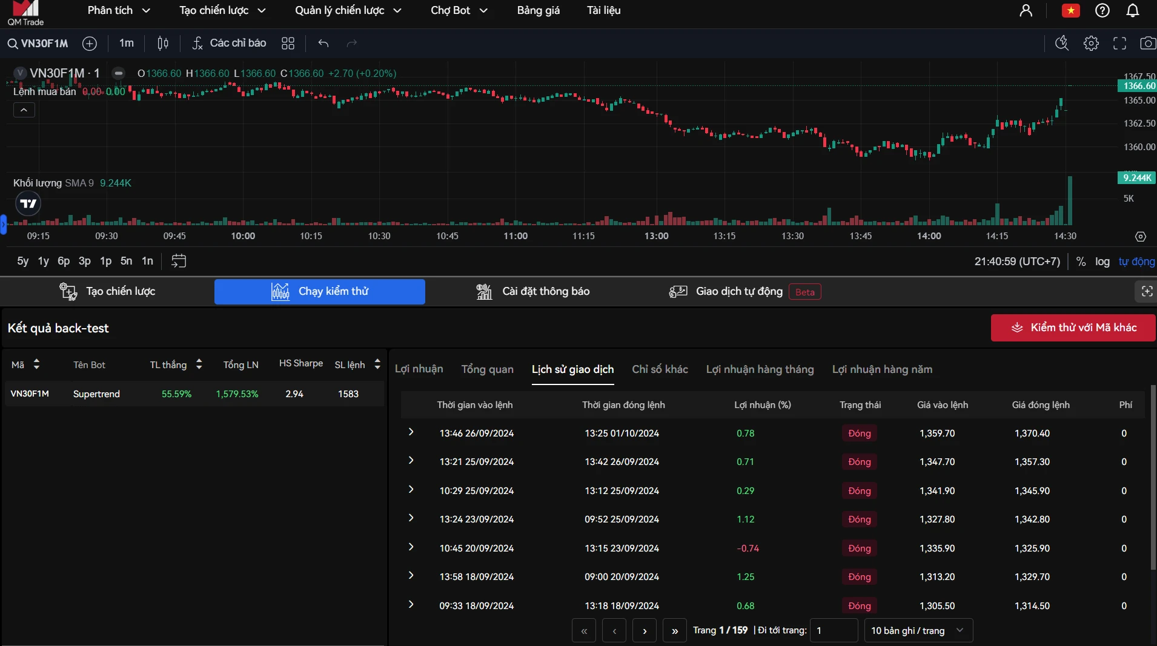Select the 6p date range
The width and height of the screenshot is (1157, 646).
[x=64, y=261]
